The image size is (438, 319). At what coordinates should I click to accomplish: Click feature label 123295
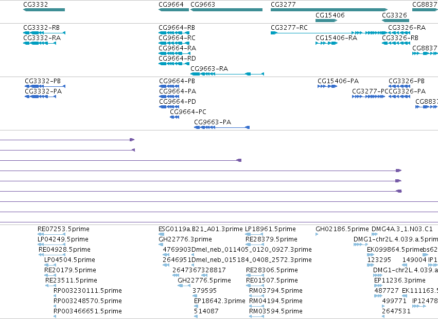[x=379, y=260]
